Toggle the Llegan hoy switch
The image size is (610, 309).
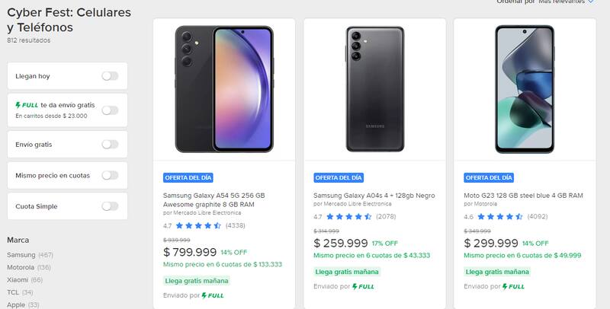pos(110,76)
